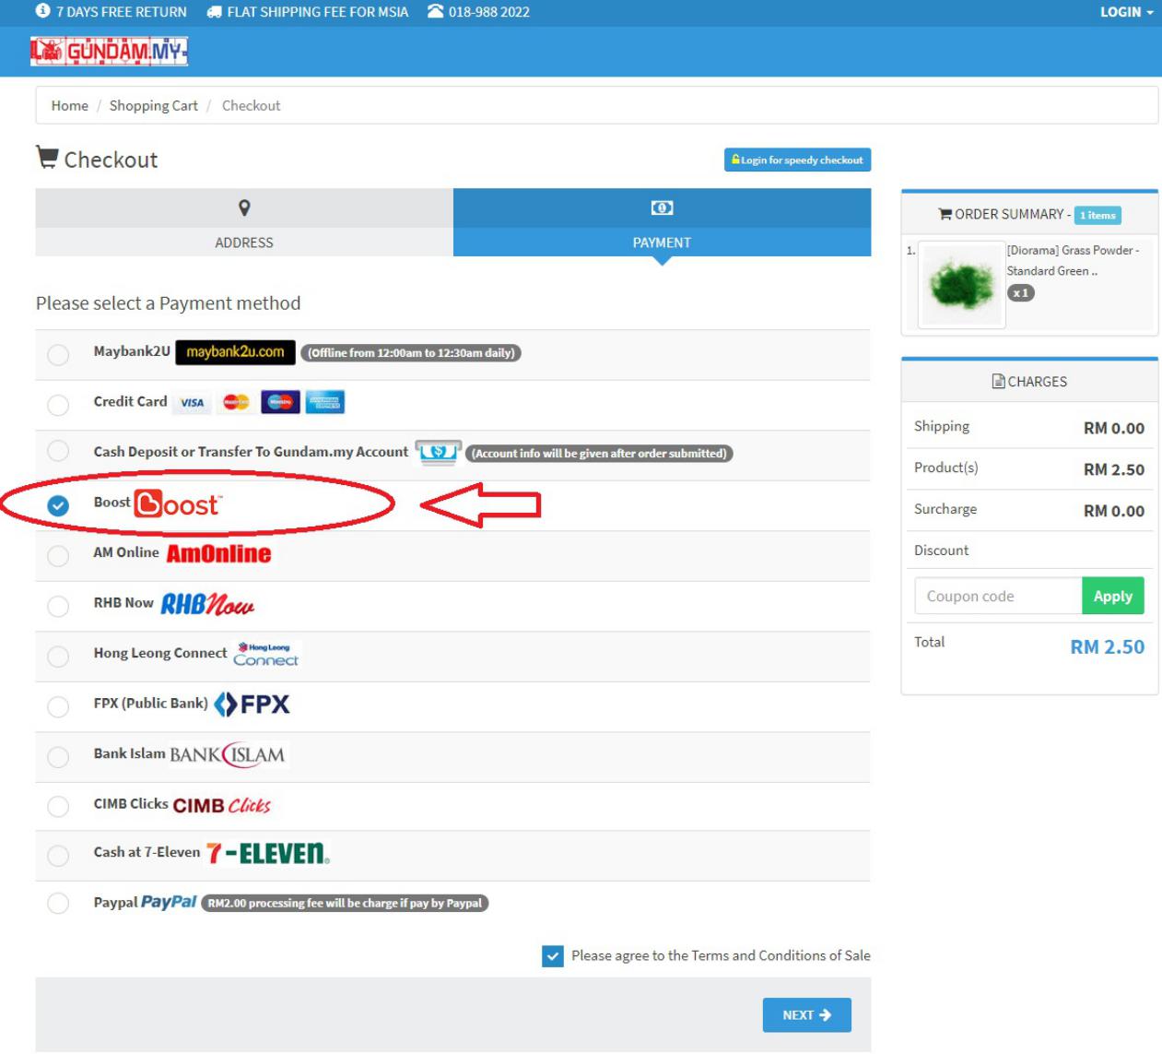Choose Credit Card payment radio option
This screenshot has height=1054, width=1162.
pos(58,404)
